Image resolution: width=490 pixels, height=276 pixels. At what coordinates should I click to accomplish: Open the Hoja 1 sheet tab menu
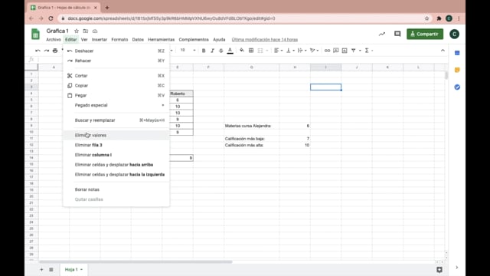point(82,269)
